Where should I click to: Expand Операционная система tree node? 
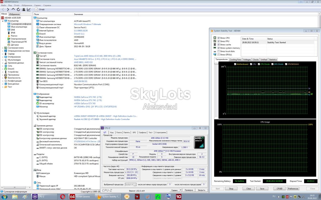click(x=3, y=51)
